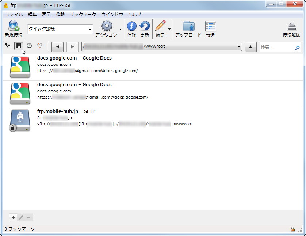Go forward with the right arrow button
Image resolution: width=306 pixels, height=236 pixels.
(72, 47)
